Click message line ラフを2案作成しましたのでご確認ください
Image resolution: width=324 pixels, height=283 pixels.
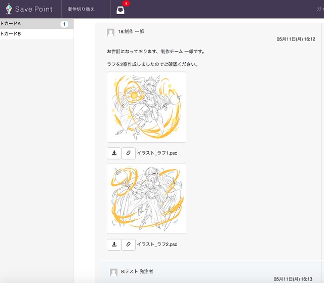(153, 64)
